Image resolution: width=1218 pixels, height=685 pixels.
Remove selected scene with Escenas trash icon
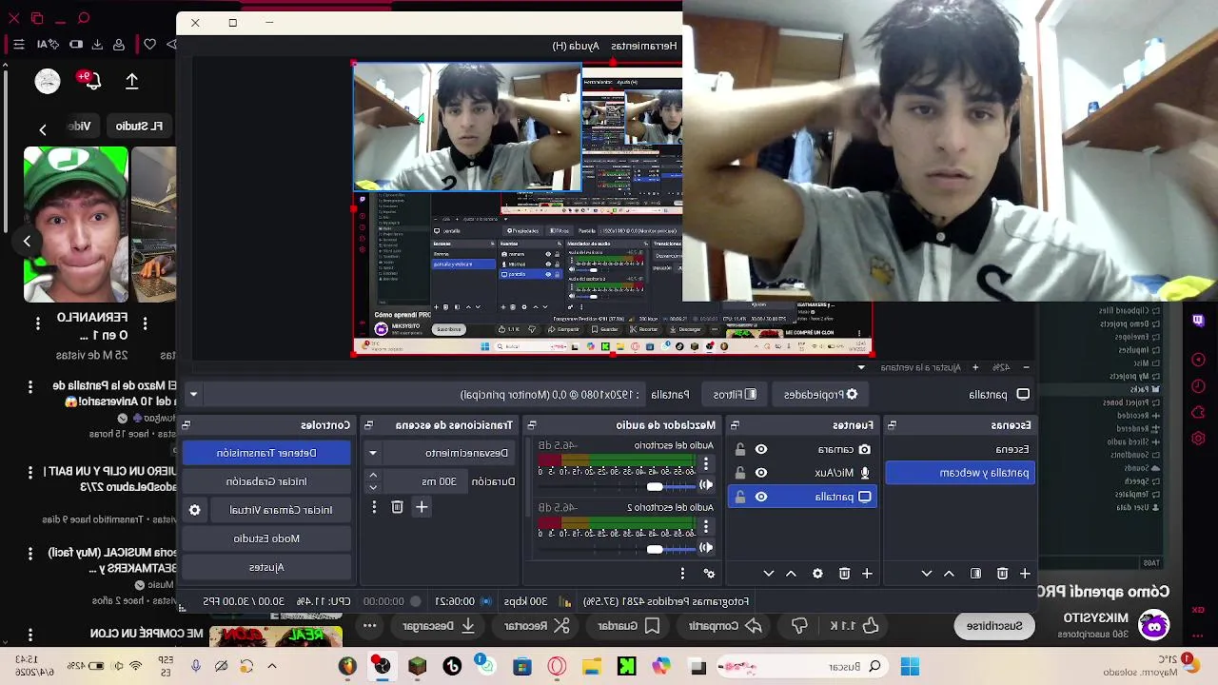click(1002, 574)
